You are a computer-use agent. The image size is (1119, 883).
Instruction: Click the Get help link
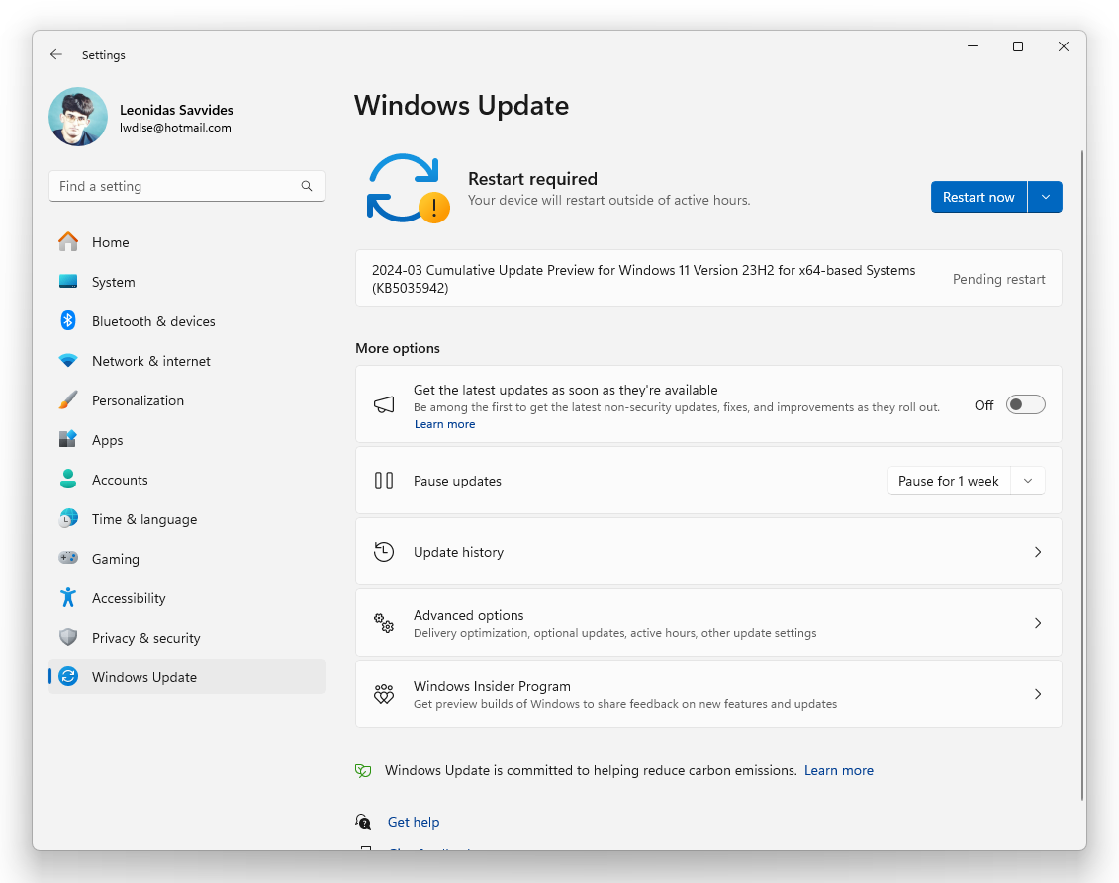(414, 822)
